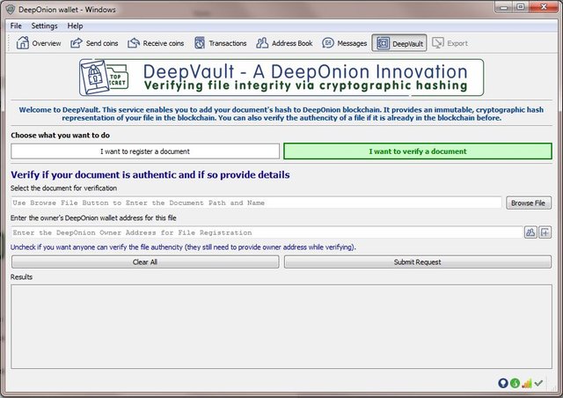The height and width of the screenshot is (398, 563).
Task: Click the Clear All button
Action: click(x=145, y=262)
